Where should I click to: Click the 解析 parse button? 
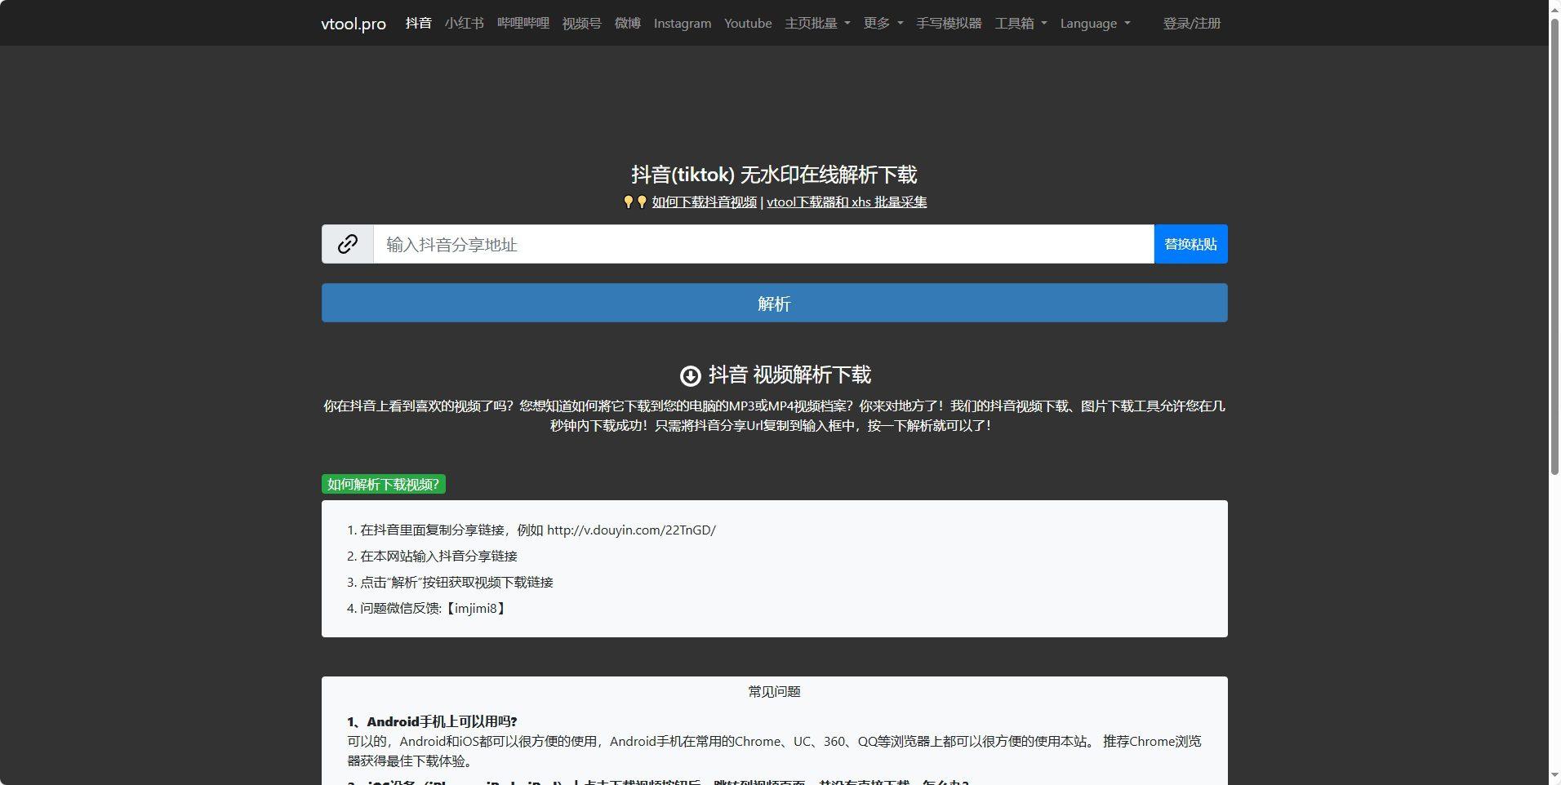pos(774,303)
